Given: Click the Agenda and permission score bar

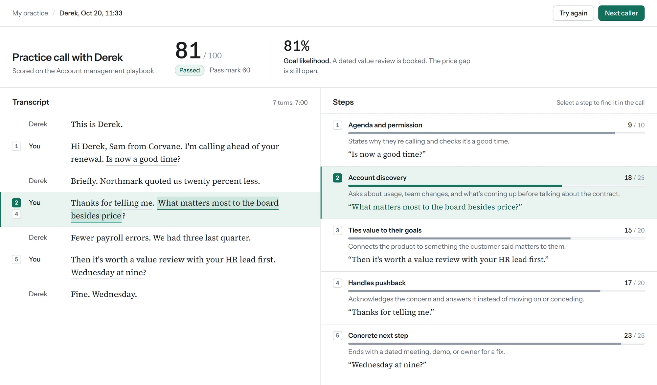Looking at the screenshot, I should point(496,133).
